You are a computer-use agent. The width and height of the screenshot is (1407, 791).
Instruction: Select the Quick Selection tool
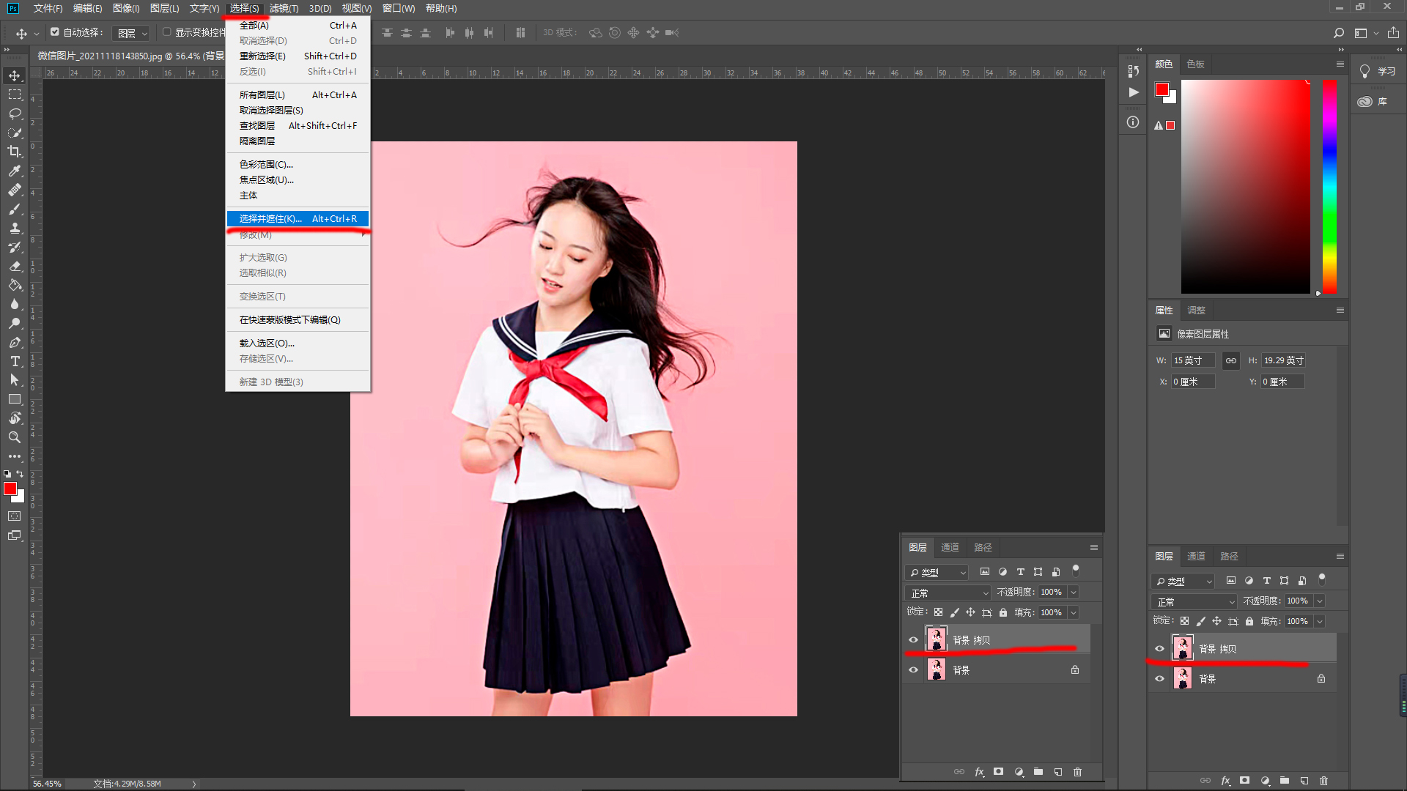[15, 133]
